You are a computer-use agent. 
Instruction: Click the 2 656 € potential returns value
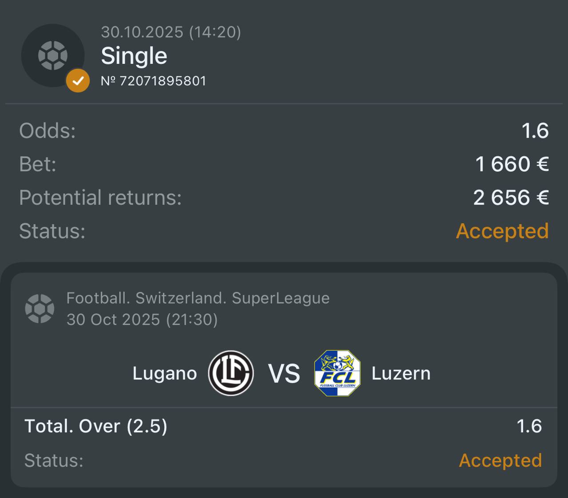511,198
